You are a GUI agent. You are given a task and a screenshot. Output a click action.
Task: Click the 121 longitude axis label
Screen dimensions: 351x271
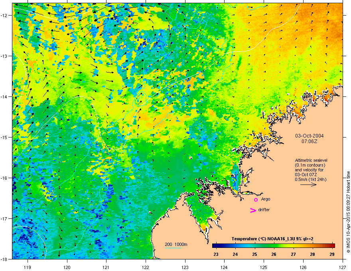pos(106,267)
